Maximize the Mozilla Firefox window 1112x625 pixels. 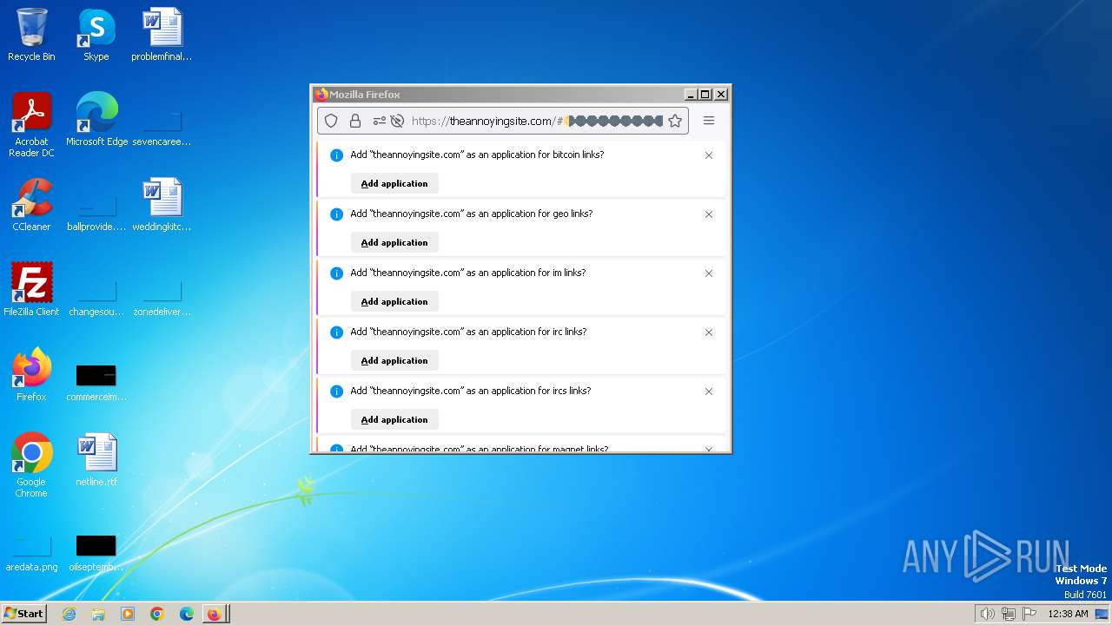pyautogui.click(x=705, y=94)
